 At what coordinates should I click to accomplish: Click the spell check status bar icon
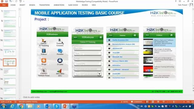[15, 102]
